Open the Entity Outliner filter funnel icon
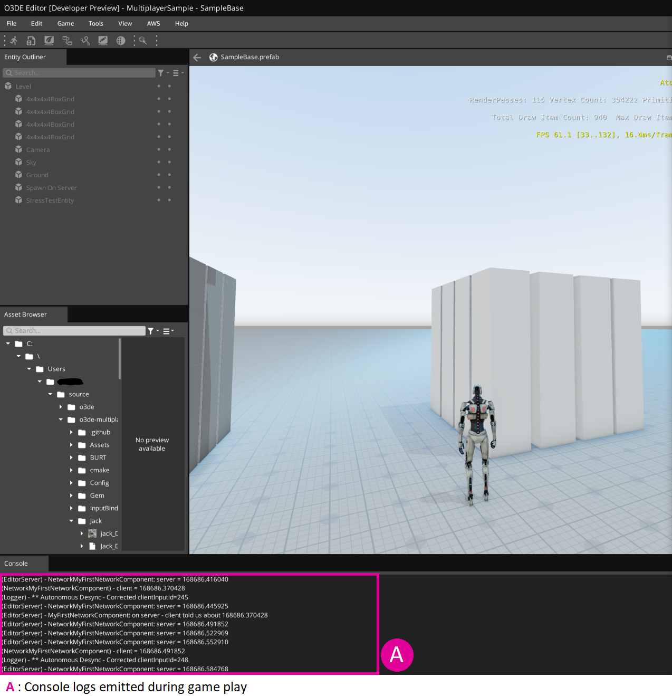The image size is (672, 696). click(x=161, y=73)
